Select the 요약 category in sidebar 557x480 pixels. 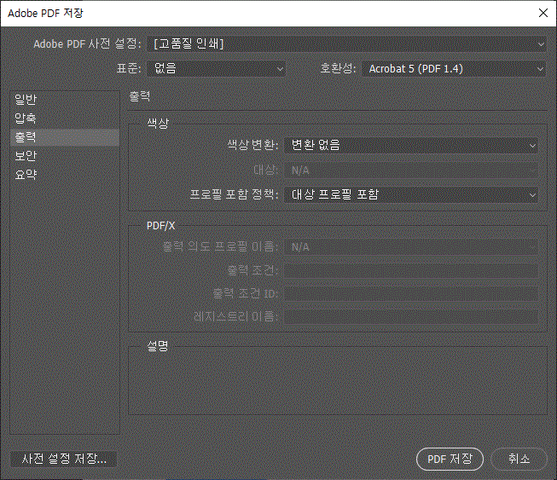tap(65, 175)
